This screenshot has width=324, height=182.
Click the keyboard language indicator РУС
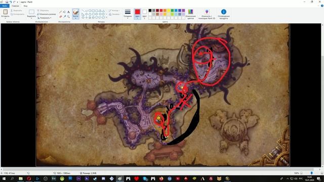click(301, 178)
